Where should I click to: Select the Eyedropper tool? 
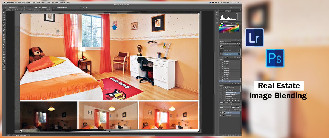pyautogui.click(x=4, y=25)
